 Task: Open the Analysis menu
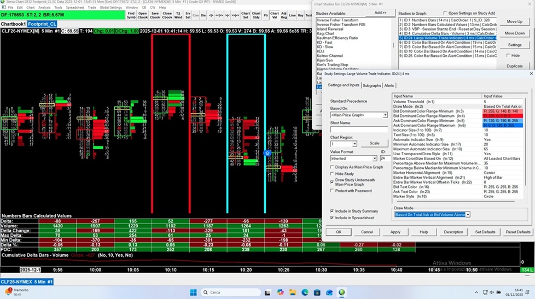point(44,7)
